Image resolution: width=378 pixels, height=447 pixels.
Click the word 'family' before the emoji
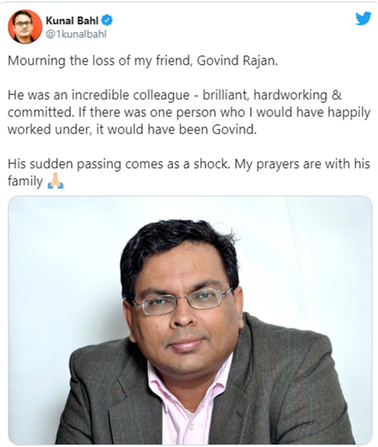(x=25, y=181)
